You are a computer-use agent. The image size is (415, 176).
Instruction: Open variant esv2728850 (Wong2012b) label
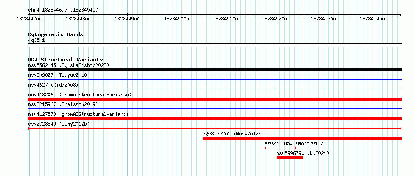pyautogui.click(x=295, y=143)
